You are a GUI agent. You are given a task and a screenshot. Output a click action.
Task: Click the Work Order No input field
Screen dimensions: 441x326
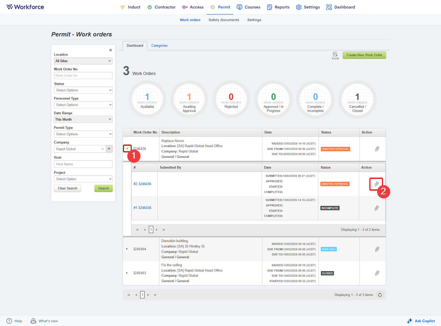[x=83, y=75]
